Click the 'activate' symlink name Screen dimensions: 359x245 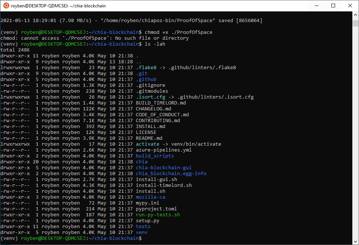tap(147, 144)
